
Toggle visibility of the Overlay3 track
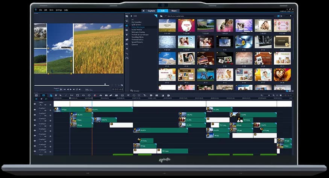tap(35, 120)
